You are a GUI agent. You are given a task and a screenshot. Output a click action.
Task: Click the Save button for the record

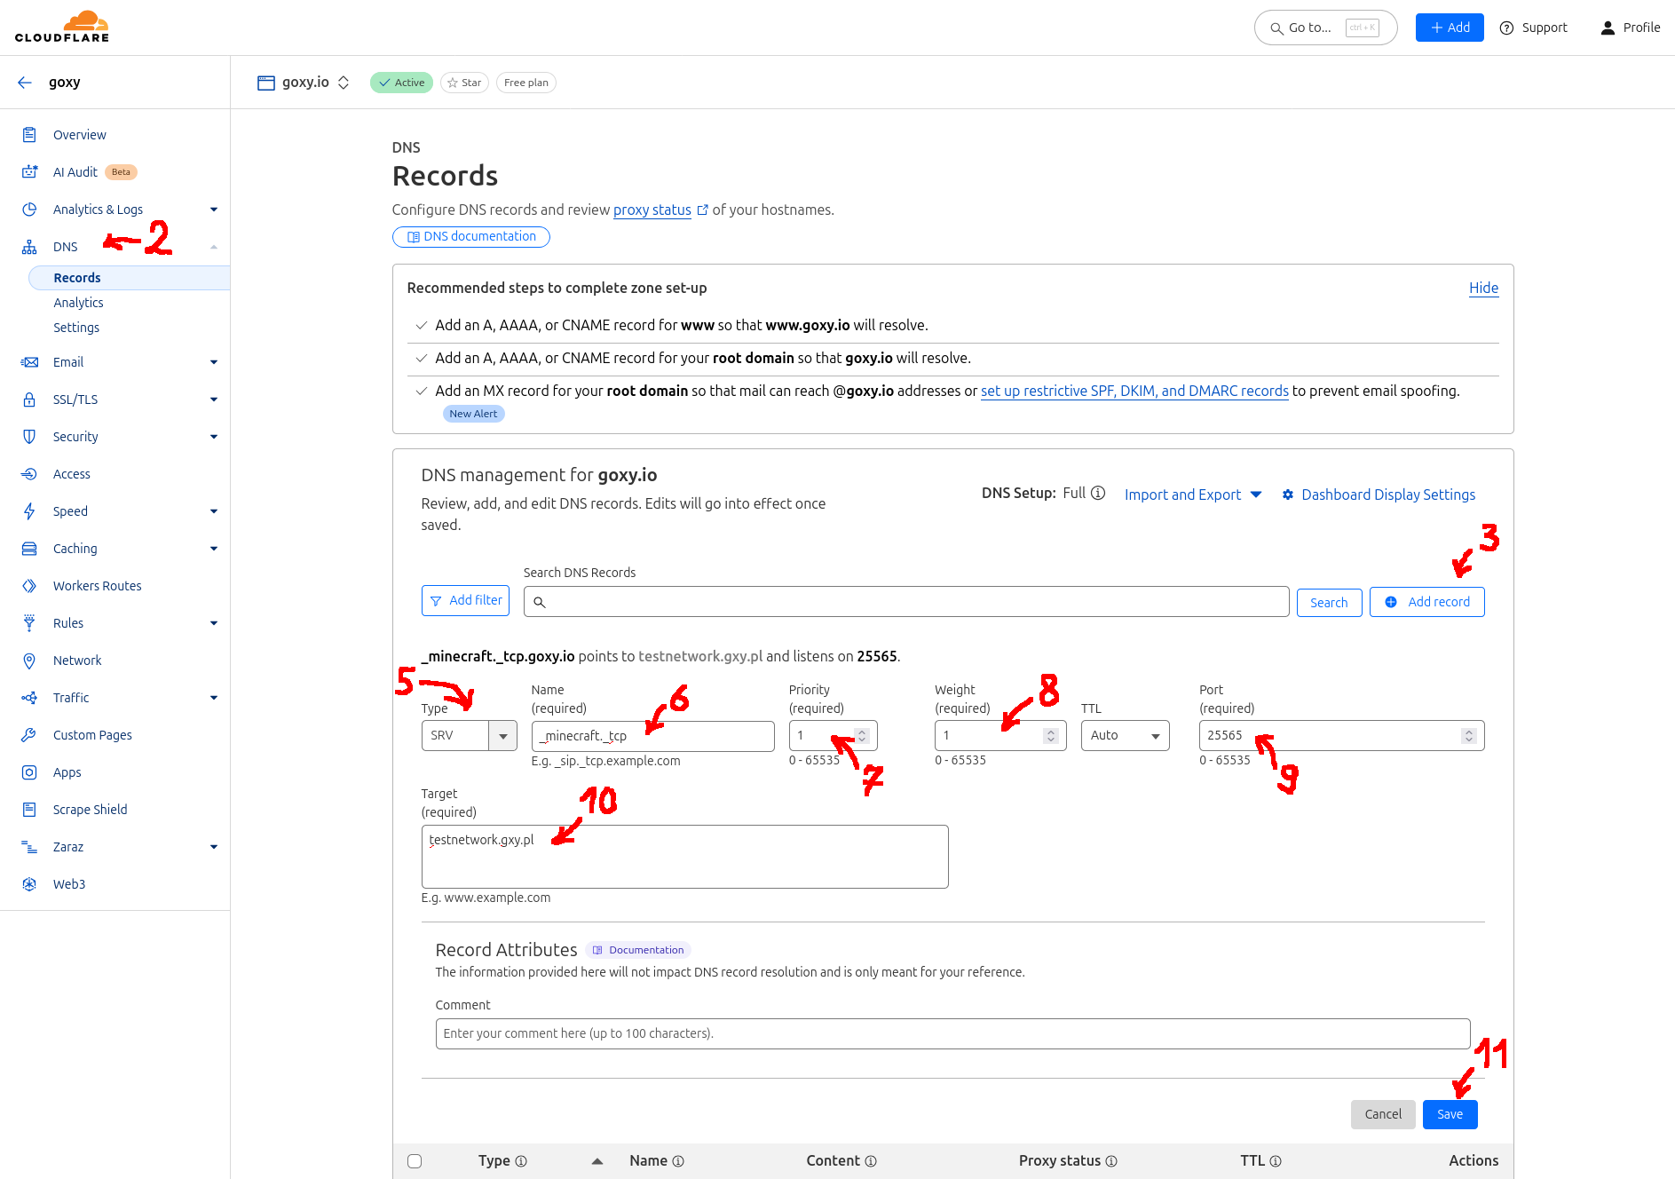click(x=1450, y=1114)
